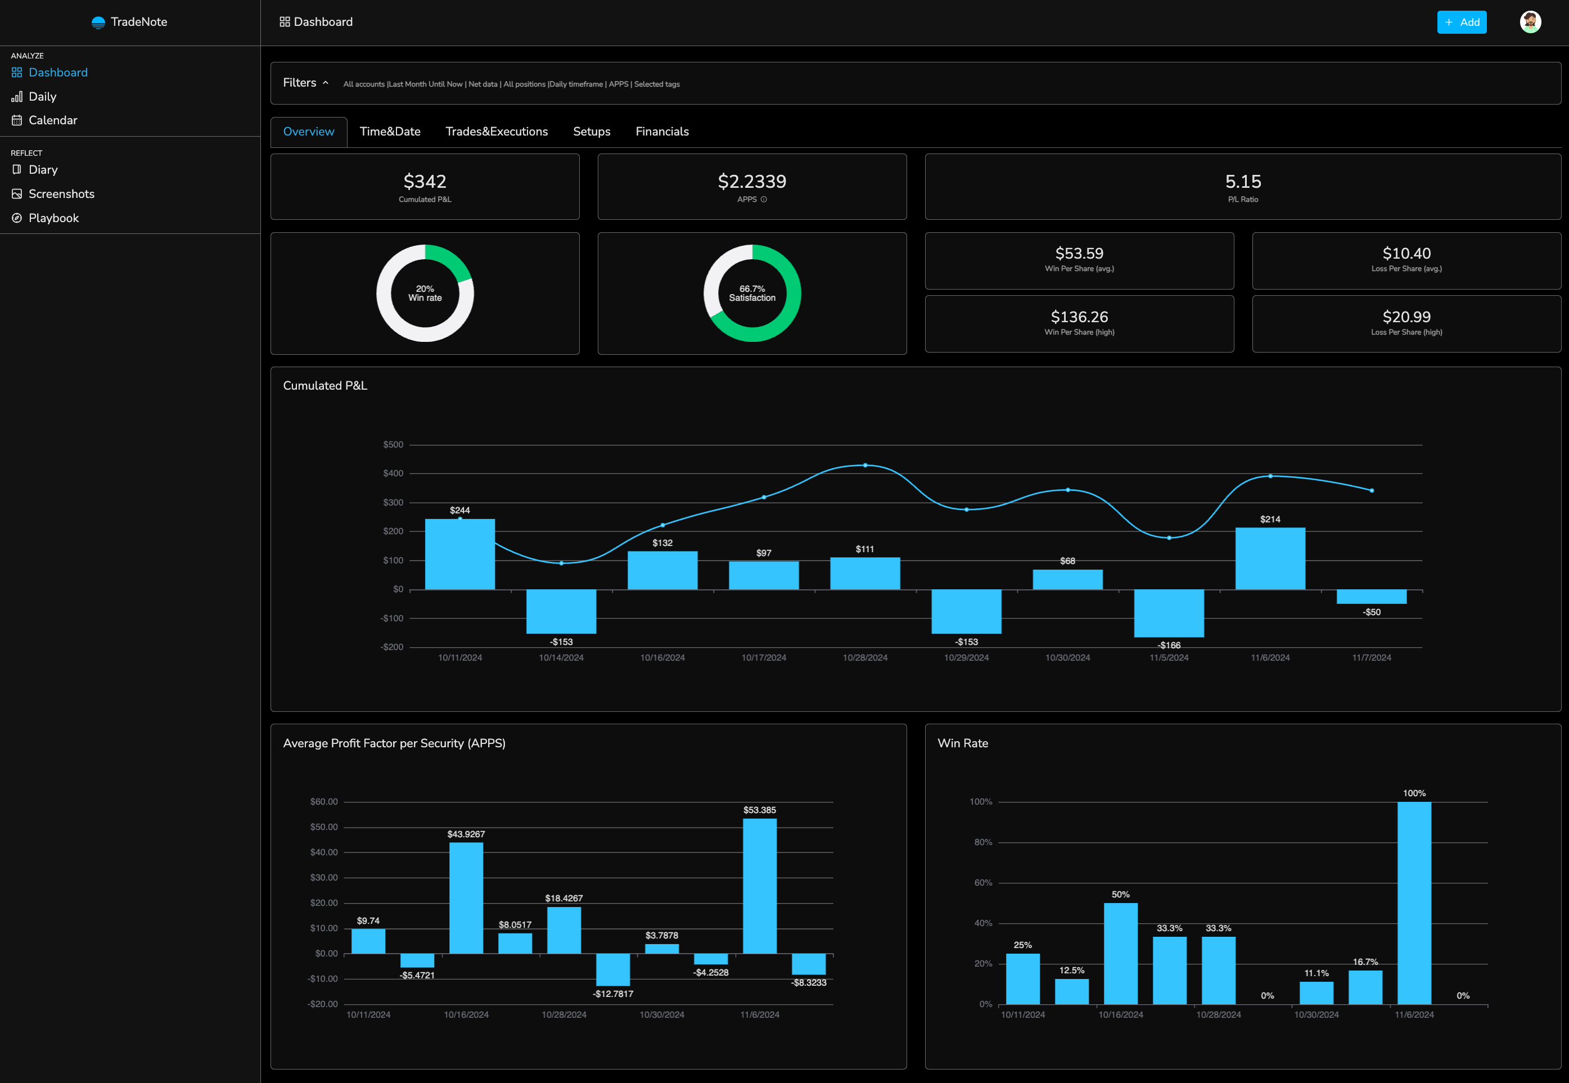Collapse the Filters chevron

point(326,83)
